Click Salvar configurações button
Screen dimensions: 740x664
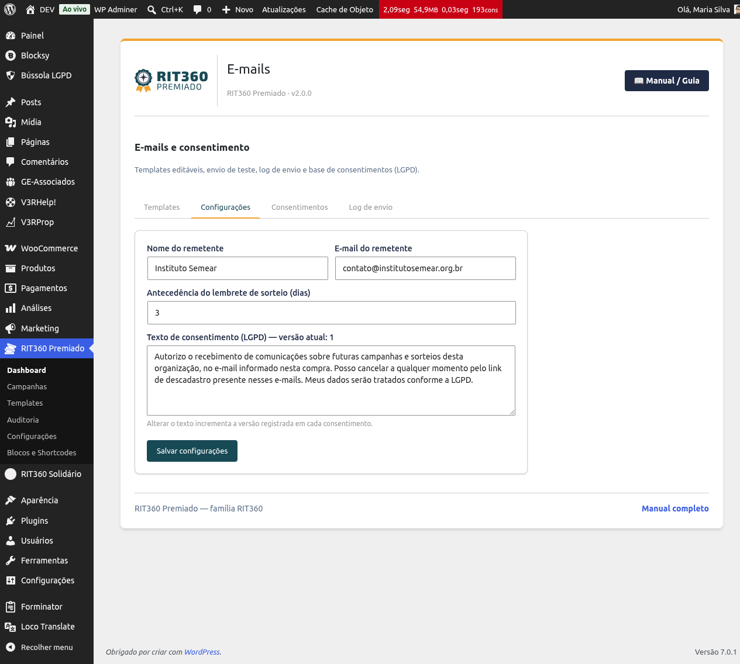(x=192, y=451)
